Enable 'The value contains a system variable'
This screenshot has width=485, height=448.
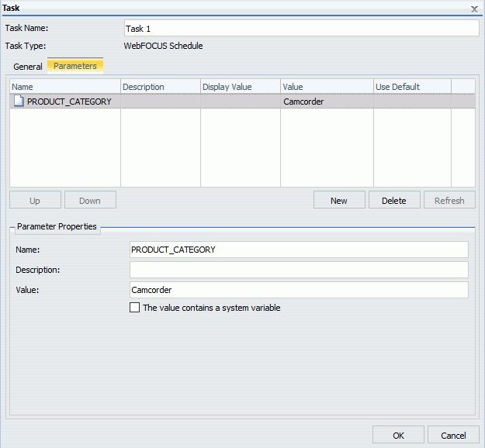click(134, 308)
